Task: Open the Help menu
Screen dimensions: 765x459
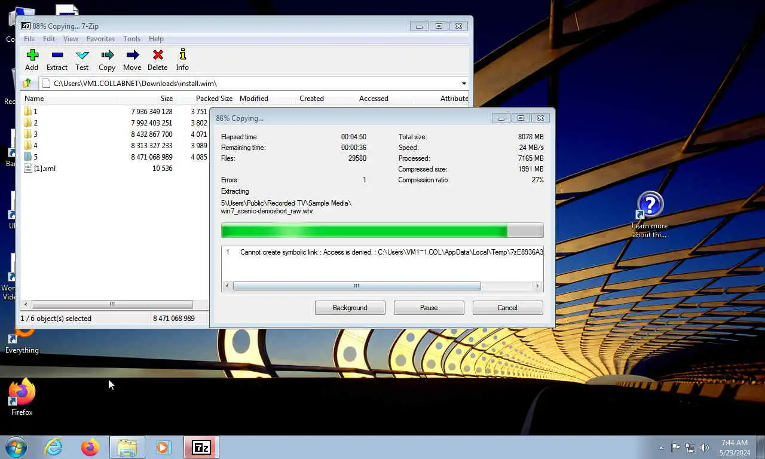Action: (156, 39)
